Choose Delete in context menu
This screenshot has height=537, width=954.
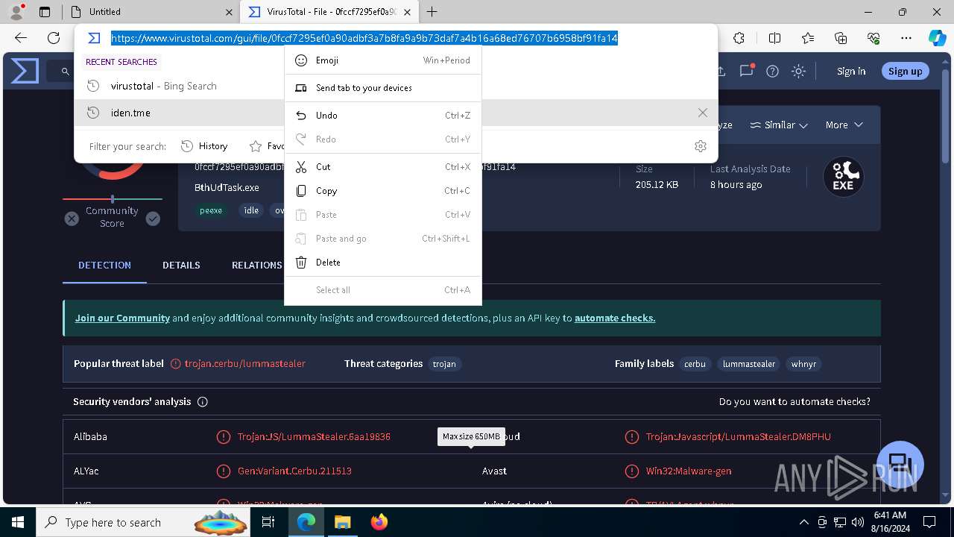[x=383, y=263]
